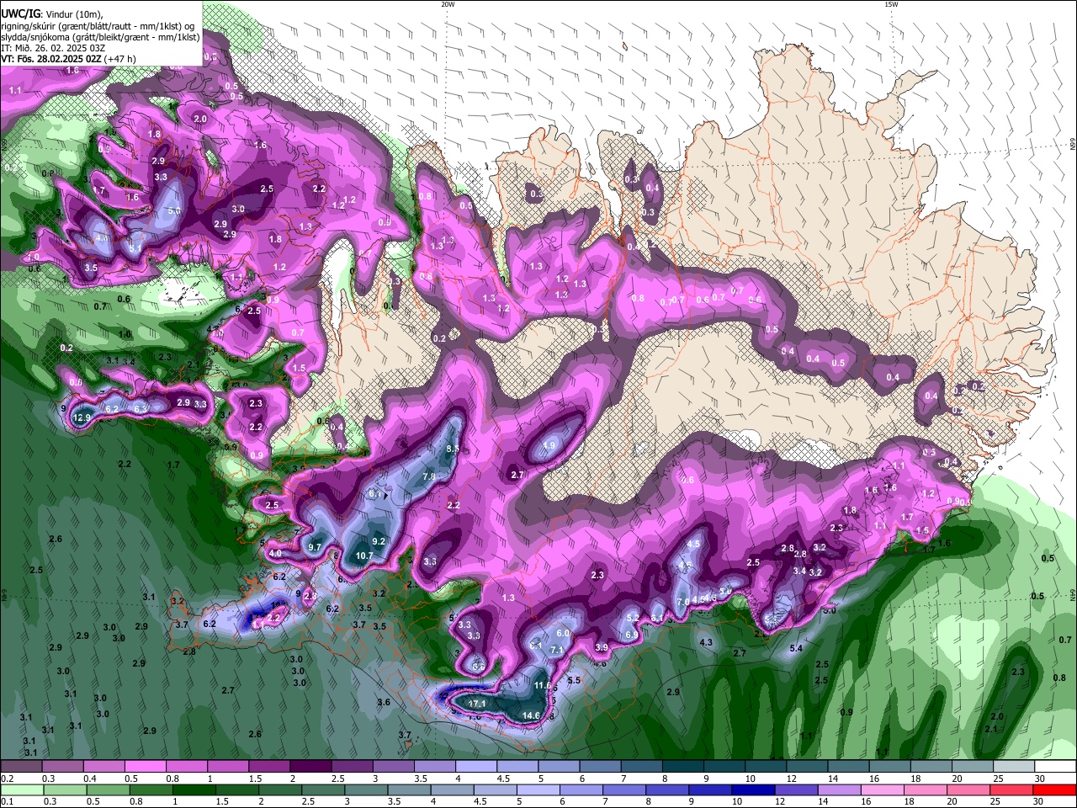Click the '20W' longitude label
This screenshot has height=808, width=1077.
448,4
